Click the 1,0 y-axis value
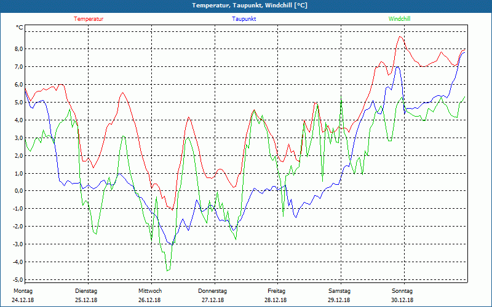Image resolution: width=492 pixels, height=307 pixels. pyautogui.click(x=18, y=173)
